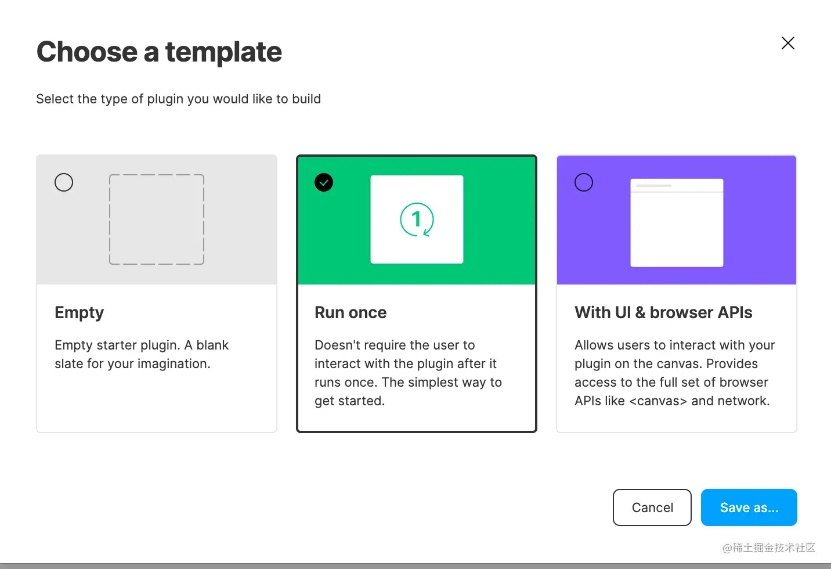Click the Empty card title
Viewport: 831px width, 569px height.
tap(79, 313)
